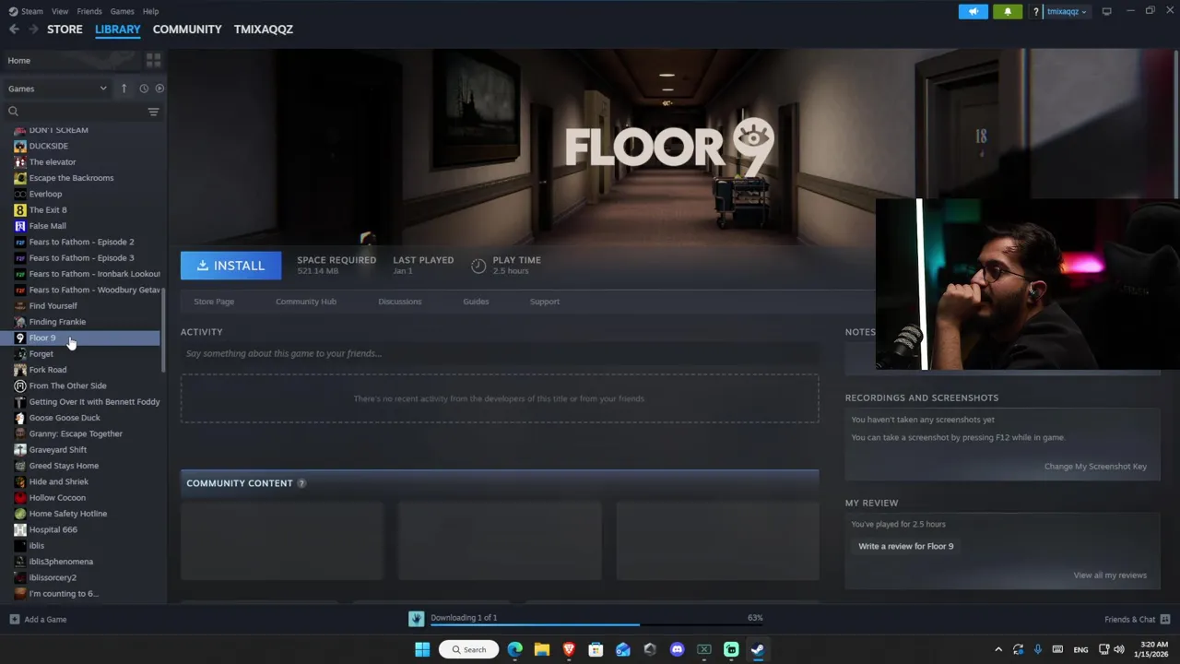
Task: Go forward with the right navigation arrow
Action: click(33, 30)
